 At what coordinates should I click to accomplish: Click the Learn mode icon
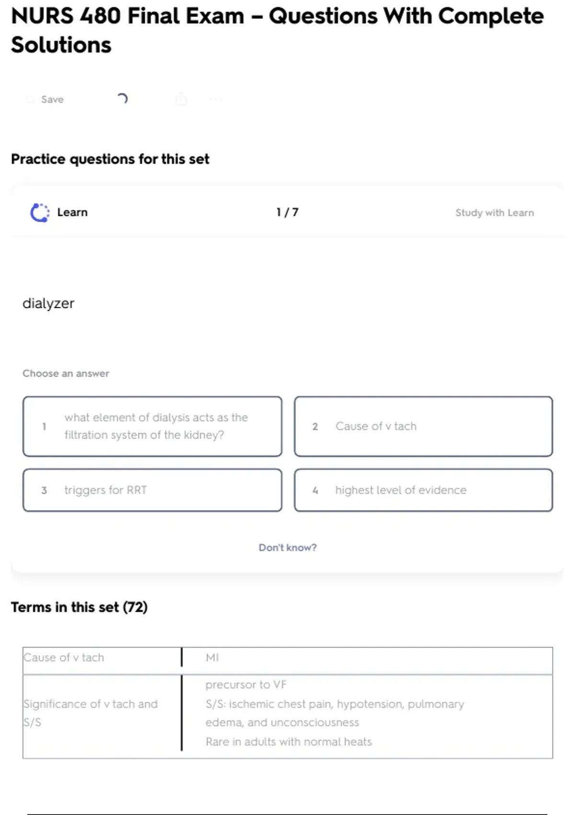coord(40,213)
